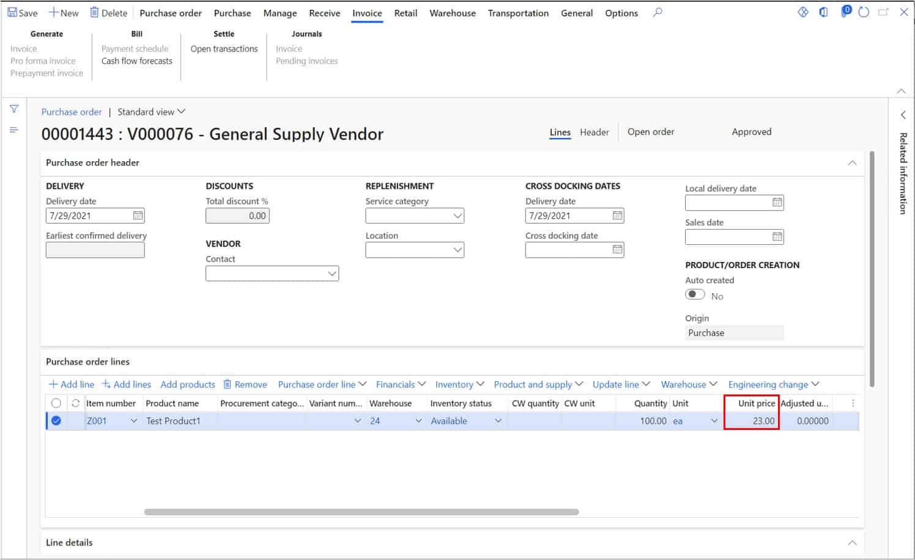Click the filter icon in the left panel
Image resolution: width=915 pixels, height=560 pixels.
[13, 109]
